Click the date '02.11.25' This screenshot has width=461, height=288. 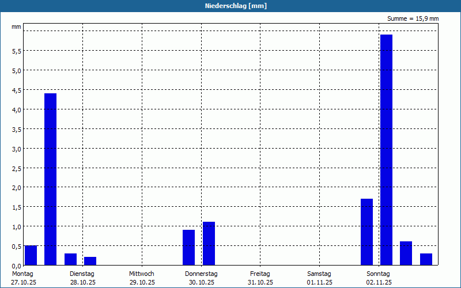click(379, 283)
